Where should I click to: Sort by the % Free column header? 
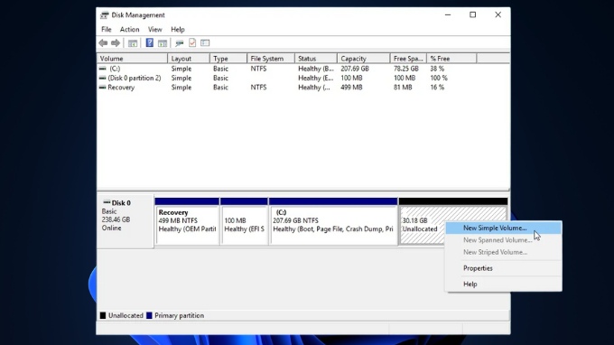(x=451, y=59)
